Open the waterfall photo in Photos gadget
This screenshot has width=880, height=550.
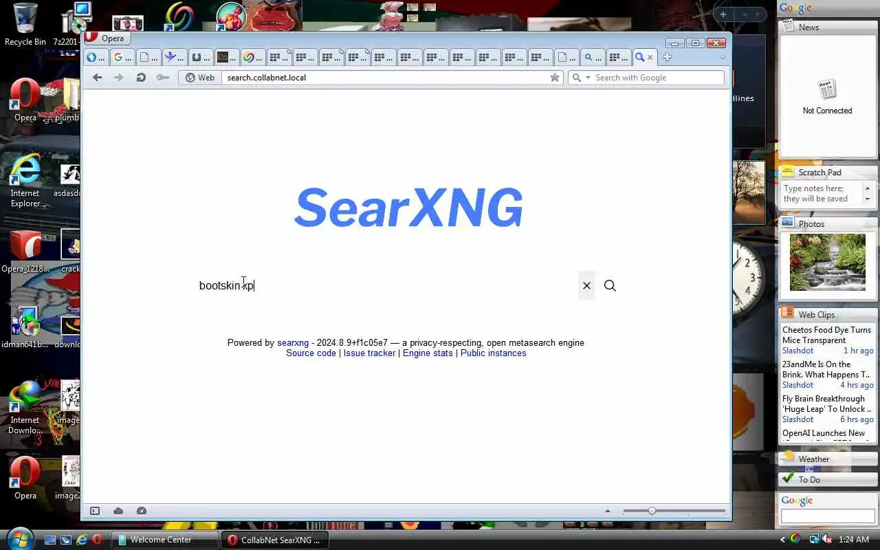click(828, 262)
